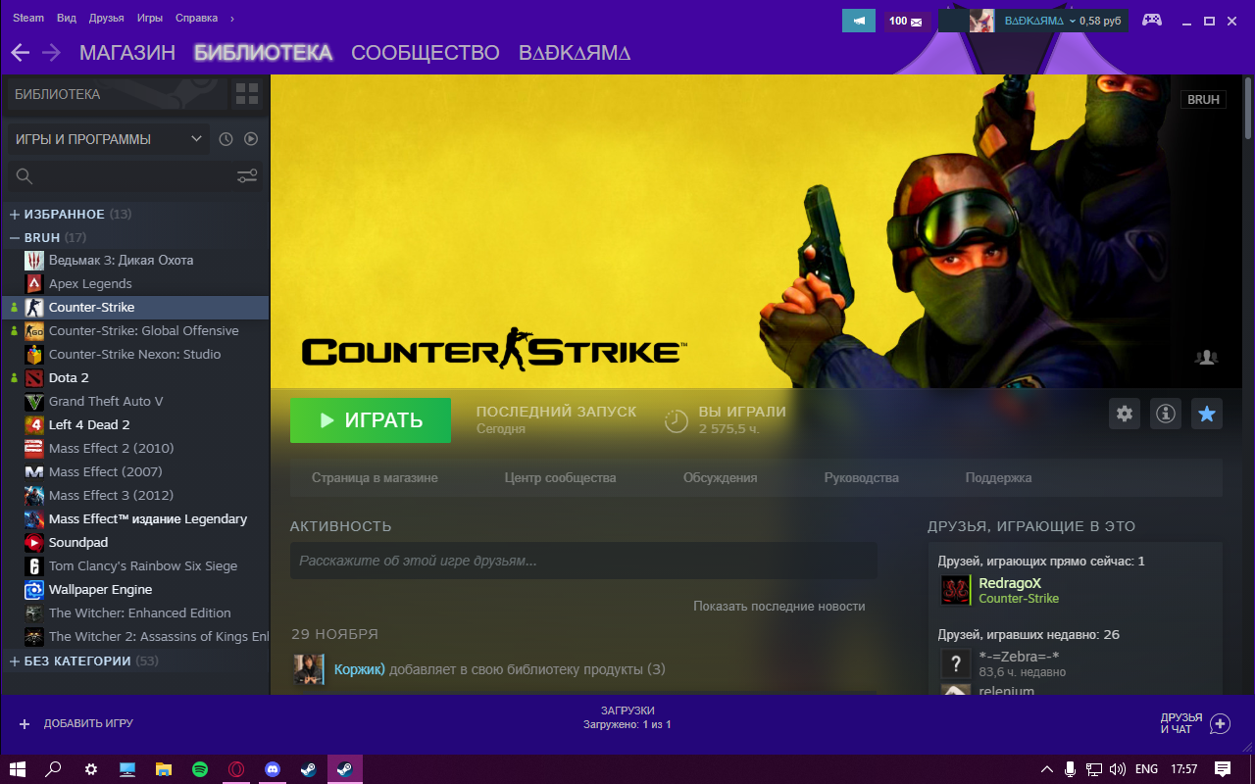Click the game info icon
This screenshot has height=784, width=1255.
[1165, 415]
